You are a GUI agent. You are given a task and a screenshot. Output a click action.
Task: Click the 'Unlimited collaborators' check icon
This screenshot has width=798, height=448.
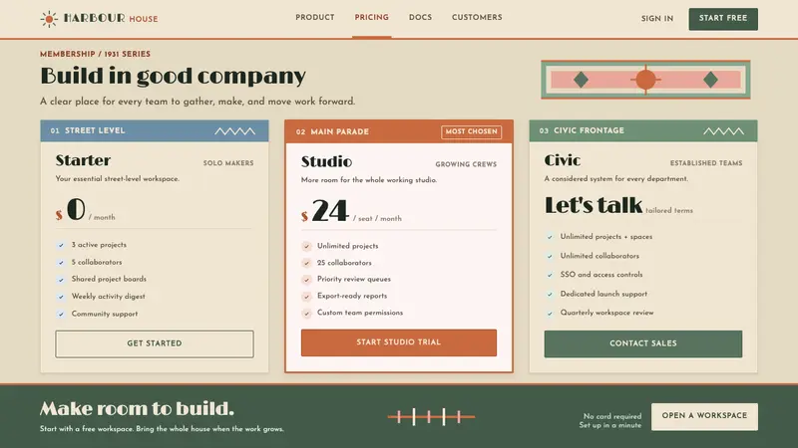(550, 256)
